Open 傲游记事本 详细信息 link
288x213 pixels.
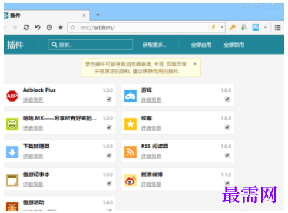[x=33, y=184]
